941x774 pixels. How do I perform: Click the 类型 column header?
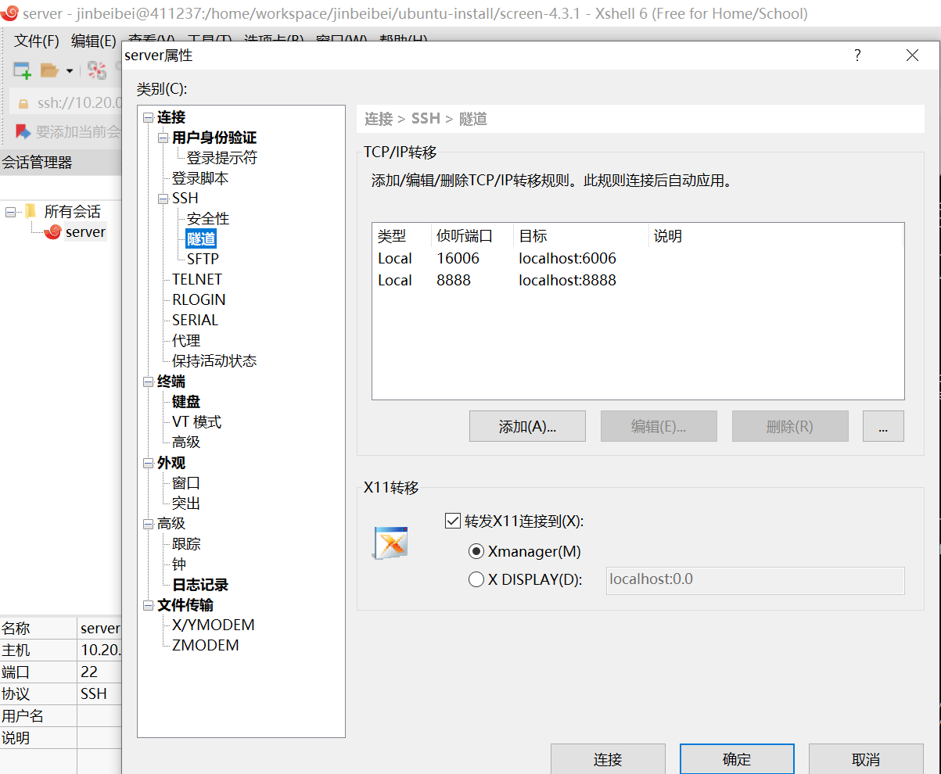[393, 236]
